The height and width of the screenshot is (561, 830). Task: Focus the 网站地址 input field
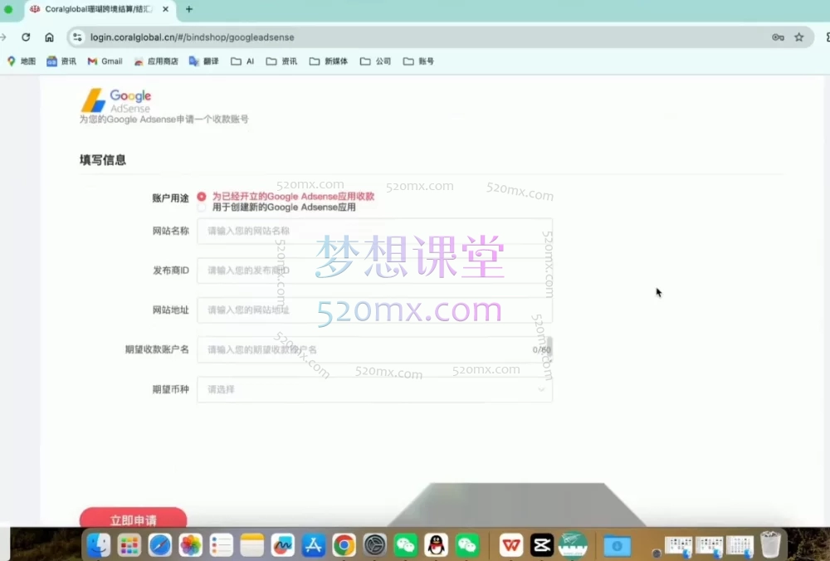(375, 310)
